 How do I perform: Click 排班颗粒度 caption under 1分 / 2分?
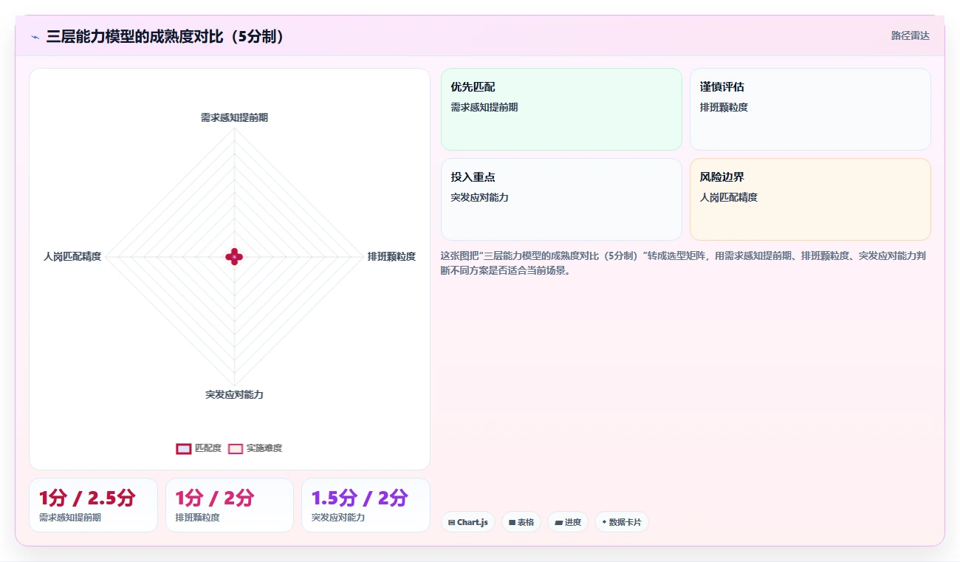[x=197, y=518]
